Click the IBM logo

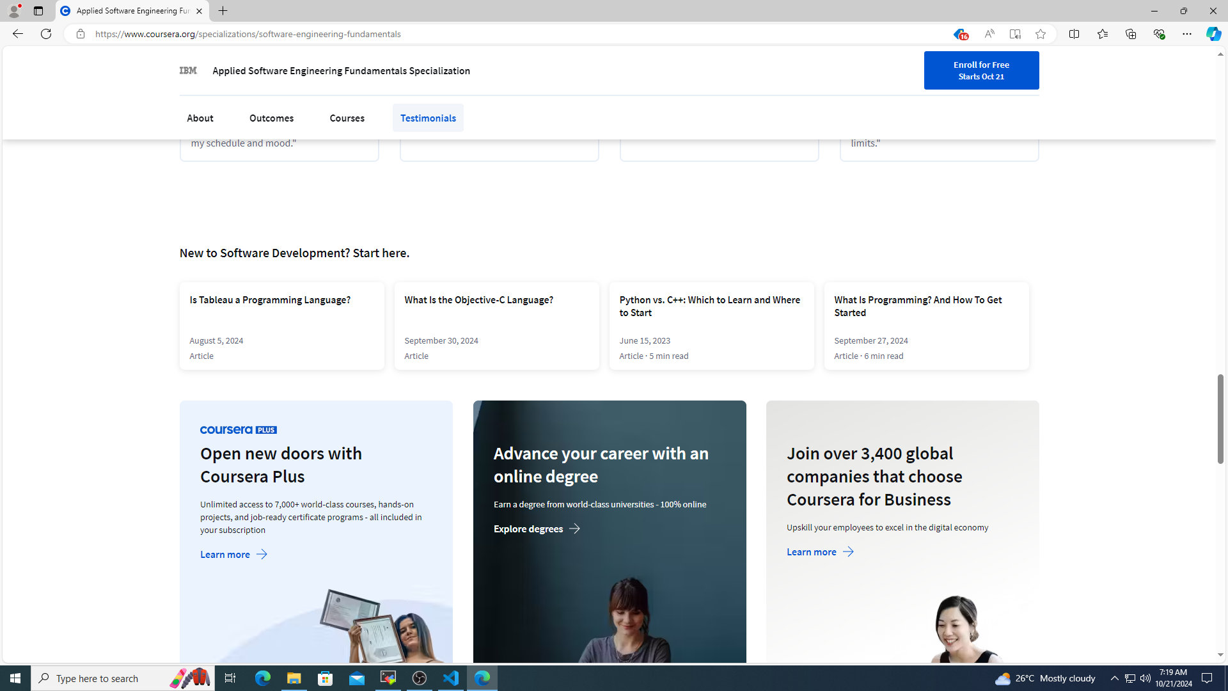(188, 70)
